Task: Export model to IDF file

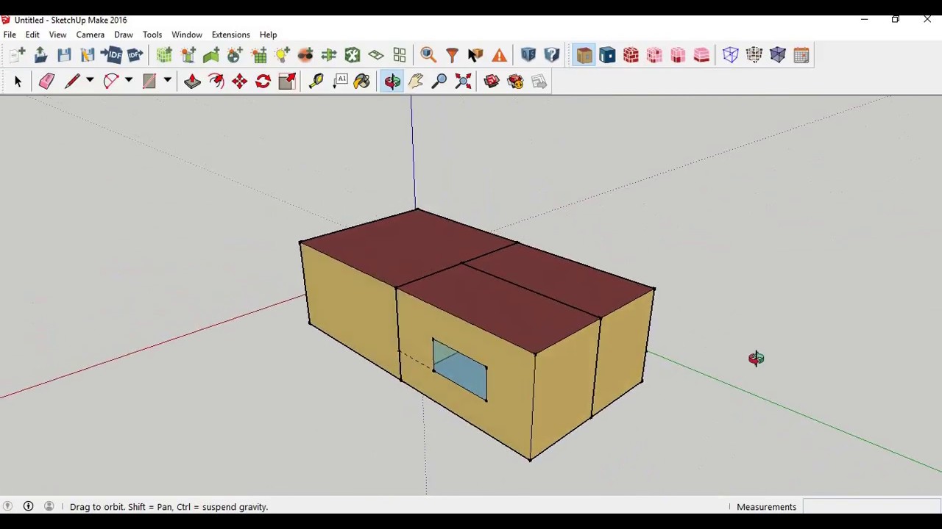Action: tap(135, 55)
